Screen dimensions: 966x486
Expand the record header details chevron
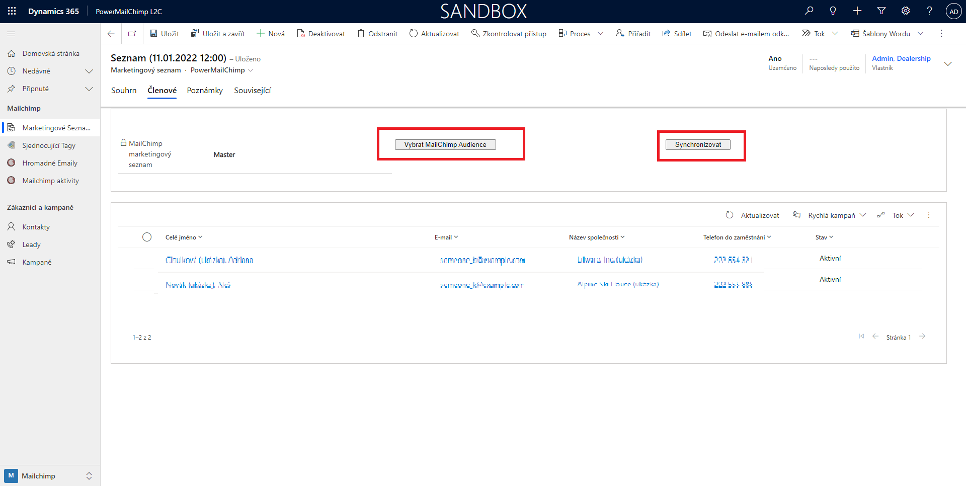click(948, 64)
